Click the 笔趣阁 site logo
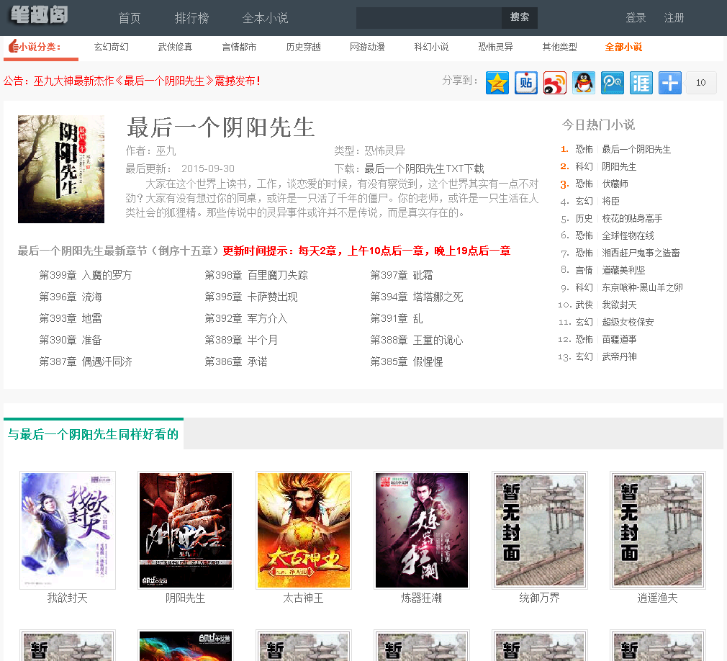Screen dimensions: 727x661 (40, 15)
